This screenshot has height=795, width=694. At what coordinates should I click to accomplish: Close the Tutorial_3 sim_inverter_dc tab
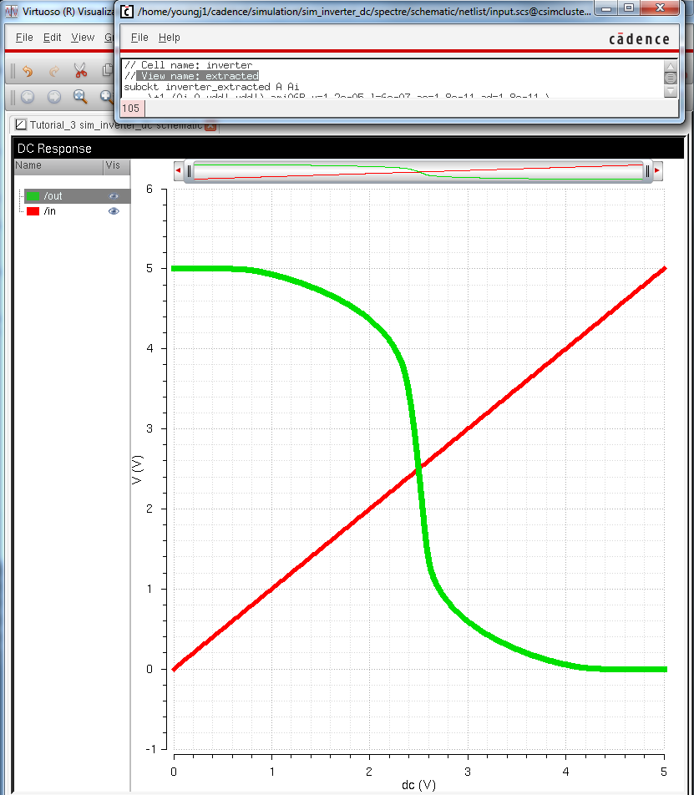click(211, 126)
